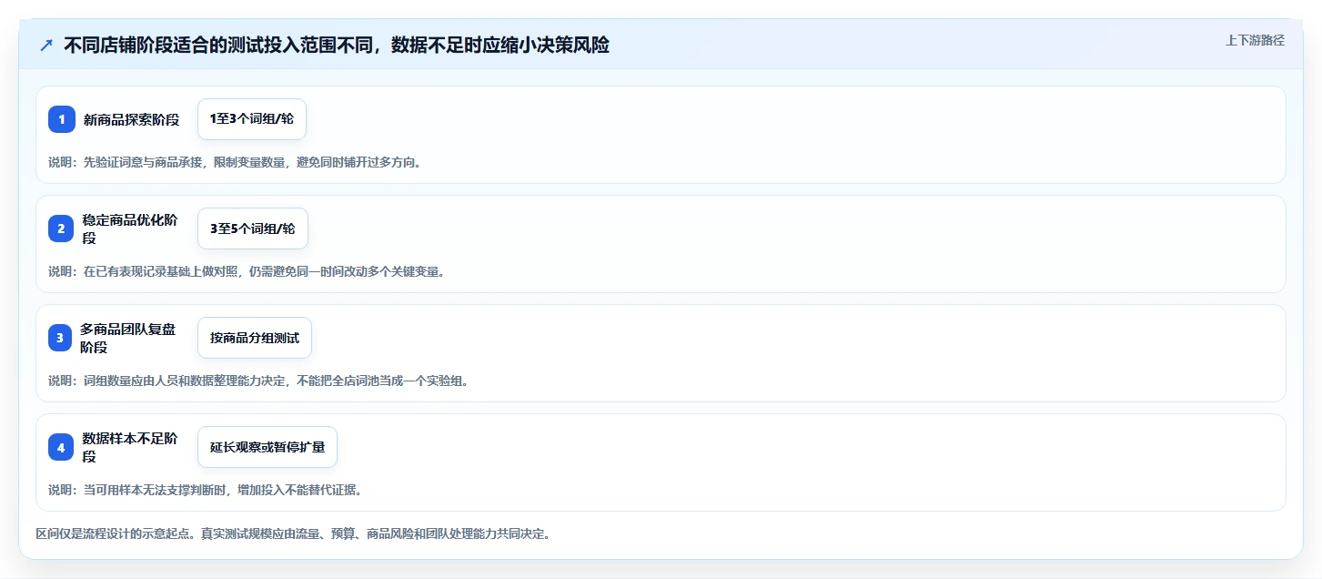Click the number 1 badge
Viewport: 1322px width, 579px height.
tap(62, 119)
